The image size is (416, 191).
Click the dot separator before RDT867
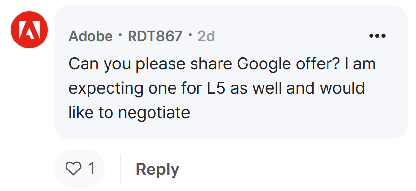(120, 35)
